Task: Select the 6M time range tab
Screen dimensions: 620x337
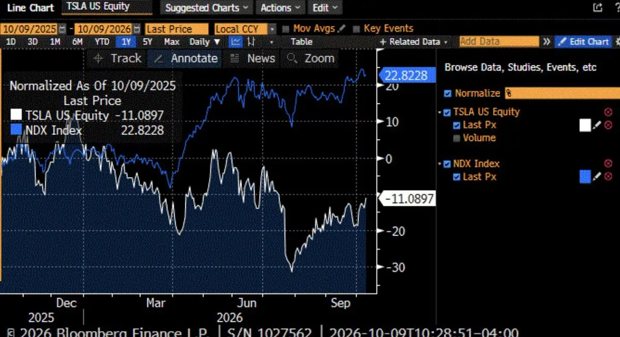Action: (77, 41)
